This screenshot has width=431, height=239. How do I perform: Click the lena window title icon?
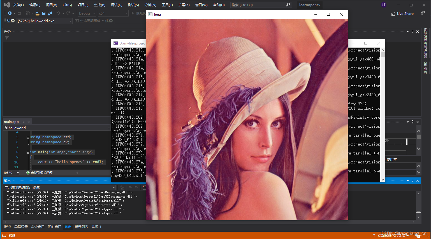(150, 14)
